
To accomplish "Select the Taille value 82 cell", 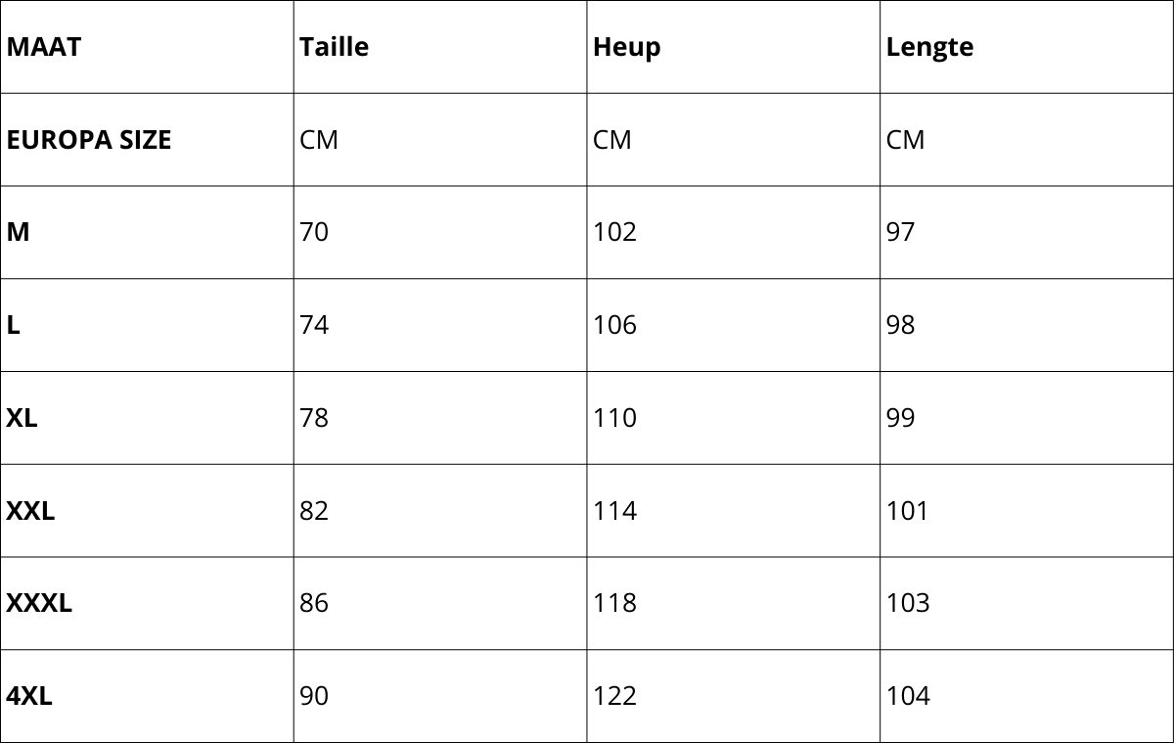I will [x=314, y=511].
